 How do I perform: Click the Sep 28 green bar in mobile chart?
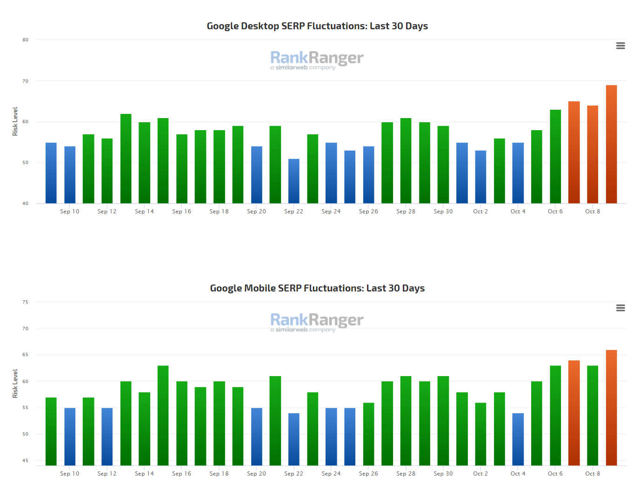point(406,421)
